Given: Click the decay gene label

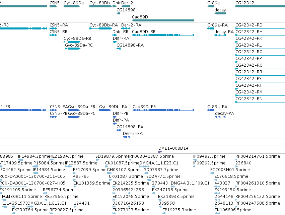Looking at the screenshot, I should (x=220, y=10).
